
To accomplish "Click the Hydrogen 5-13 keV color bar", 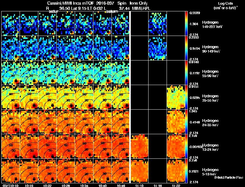I will tap(187, 171).
